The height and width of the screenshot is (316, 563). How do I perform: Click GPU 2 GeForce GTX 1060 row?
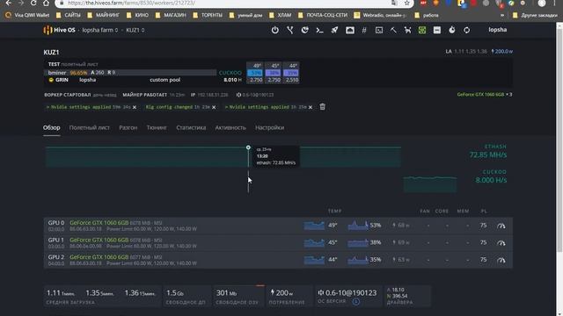click(x=278, y=260)
